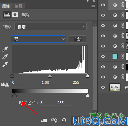This screenshot has width=128, height=126.
Task: Click the input highlight field showing 255
Action: (80, 83)
